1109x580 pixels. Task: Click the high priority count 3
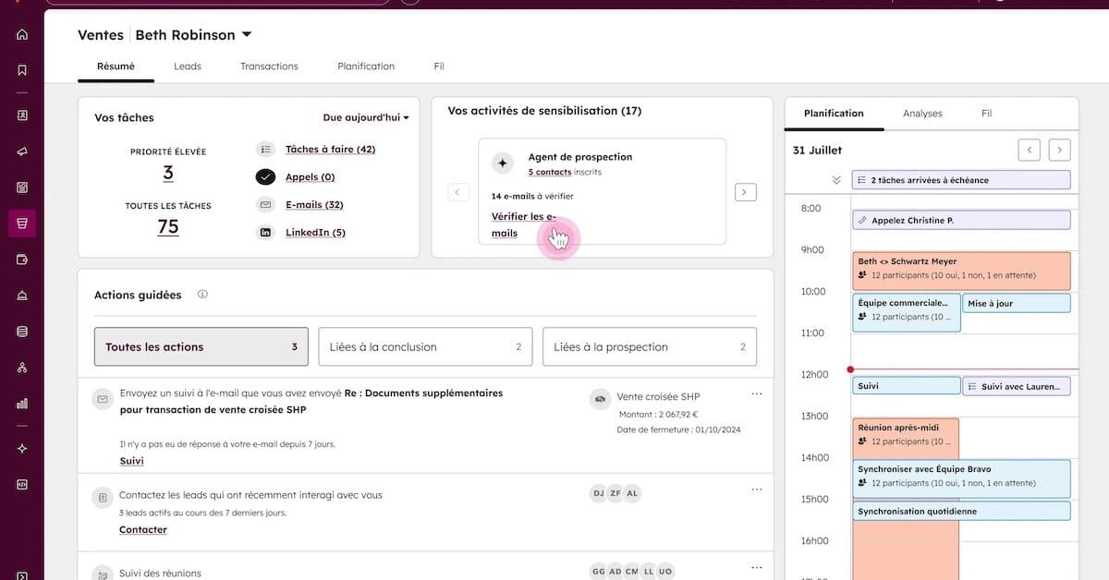tap(168, 173)
